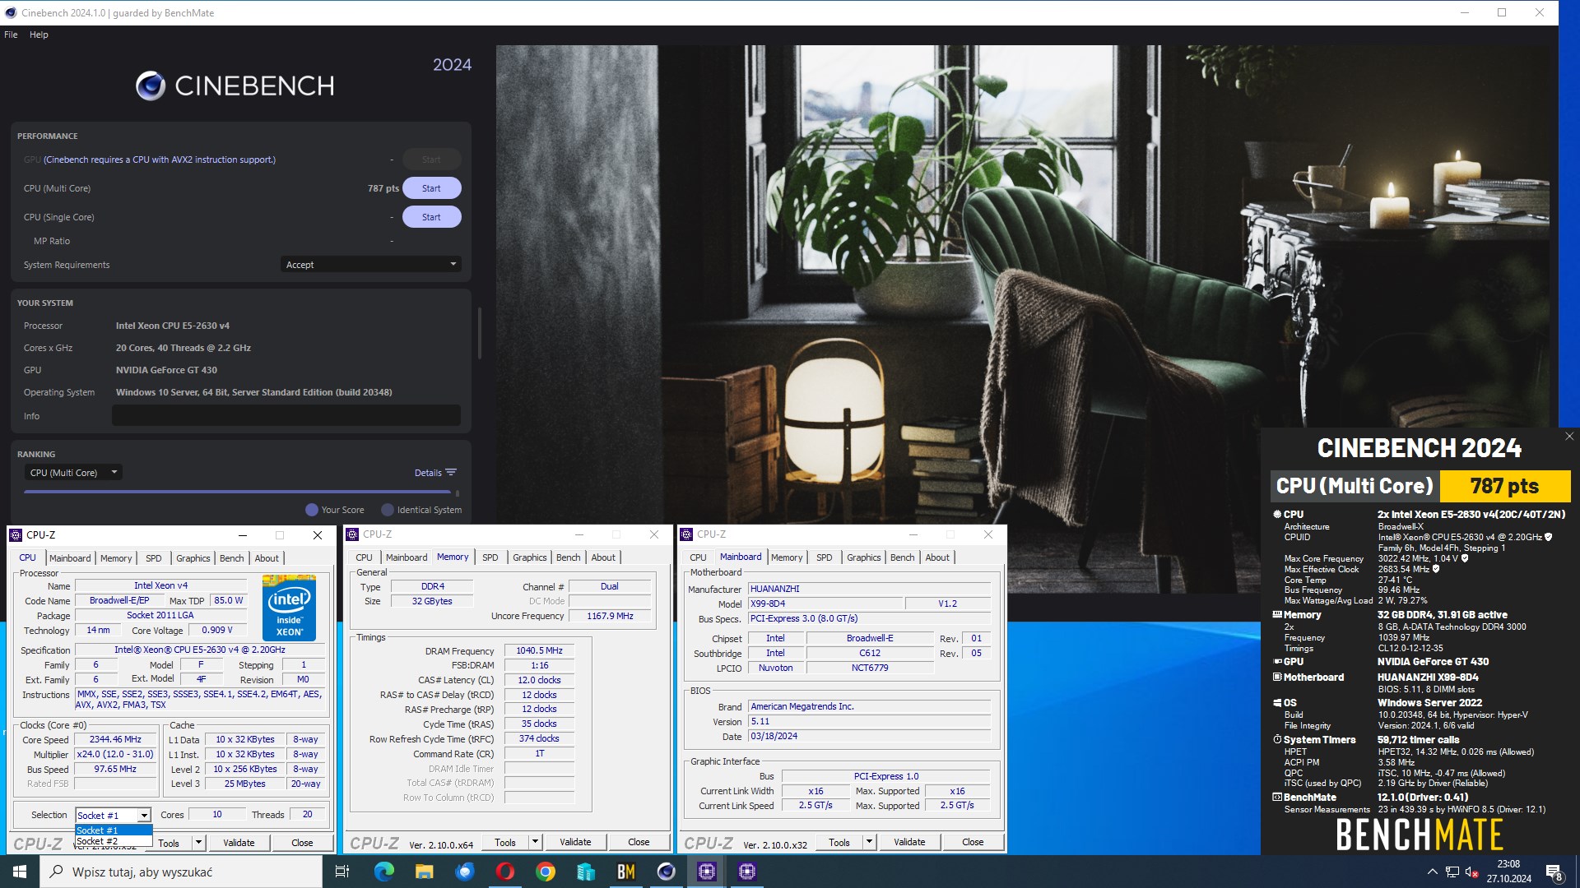Start the CPU (Multi Core) test
The width and height of the screenshot is (1580, 888).
tap(431, 188)
